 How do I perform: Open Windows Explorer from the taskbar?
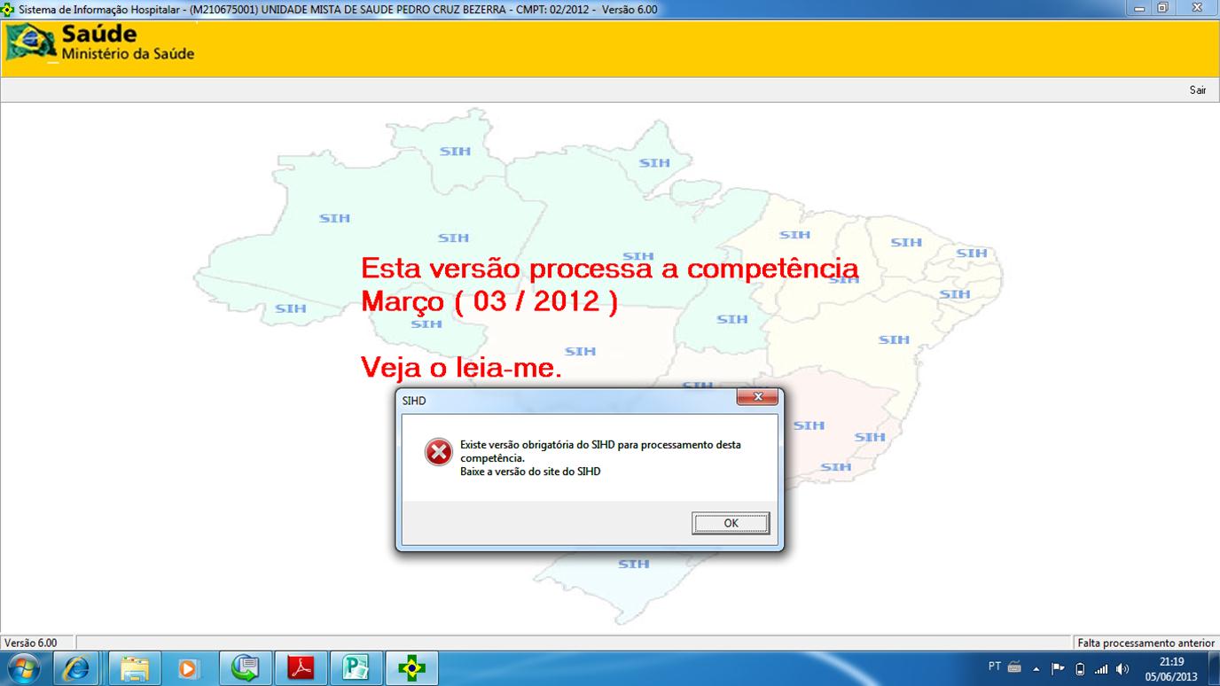[x=133, y=667]
